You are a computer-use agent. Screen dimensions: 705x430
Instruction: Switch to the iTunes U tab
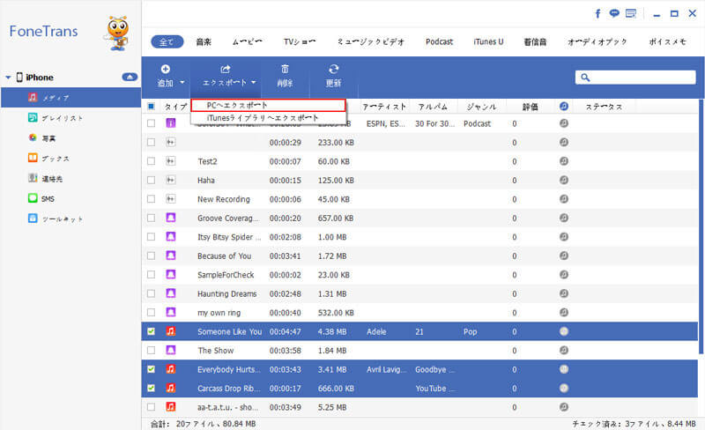(488, 41)
